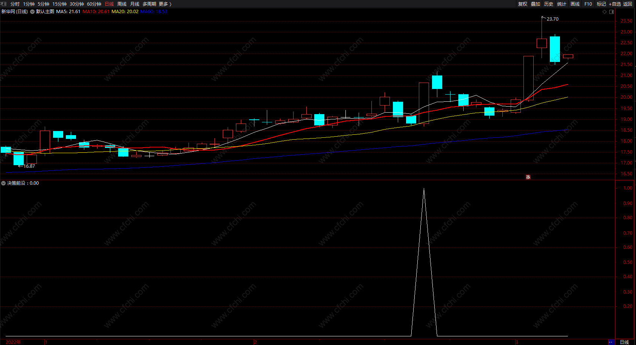Click the 叠加 overlay button
The height and width of the screenshot is (345, 636).
click(x=536, y=4)
